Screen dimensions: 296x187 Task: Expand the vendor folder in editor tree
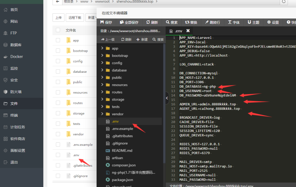(102, 114)
